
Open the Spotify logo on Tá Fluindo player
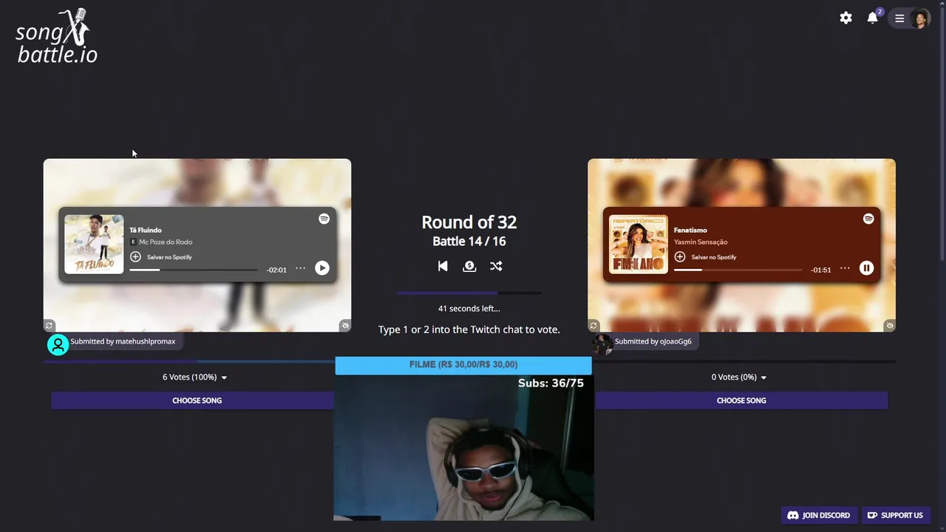coord(324,219)
